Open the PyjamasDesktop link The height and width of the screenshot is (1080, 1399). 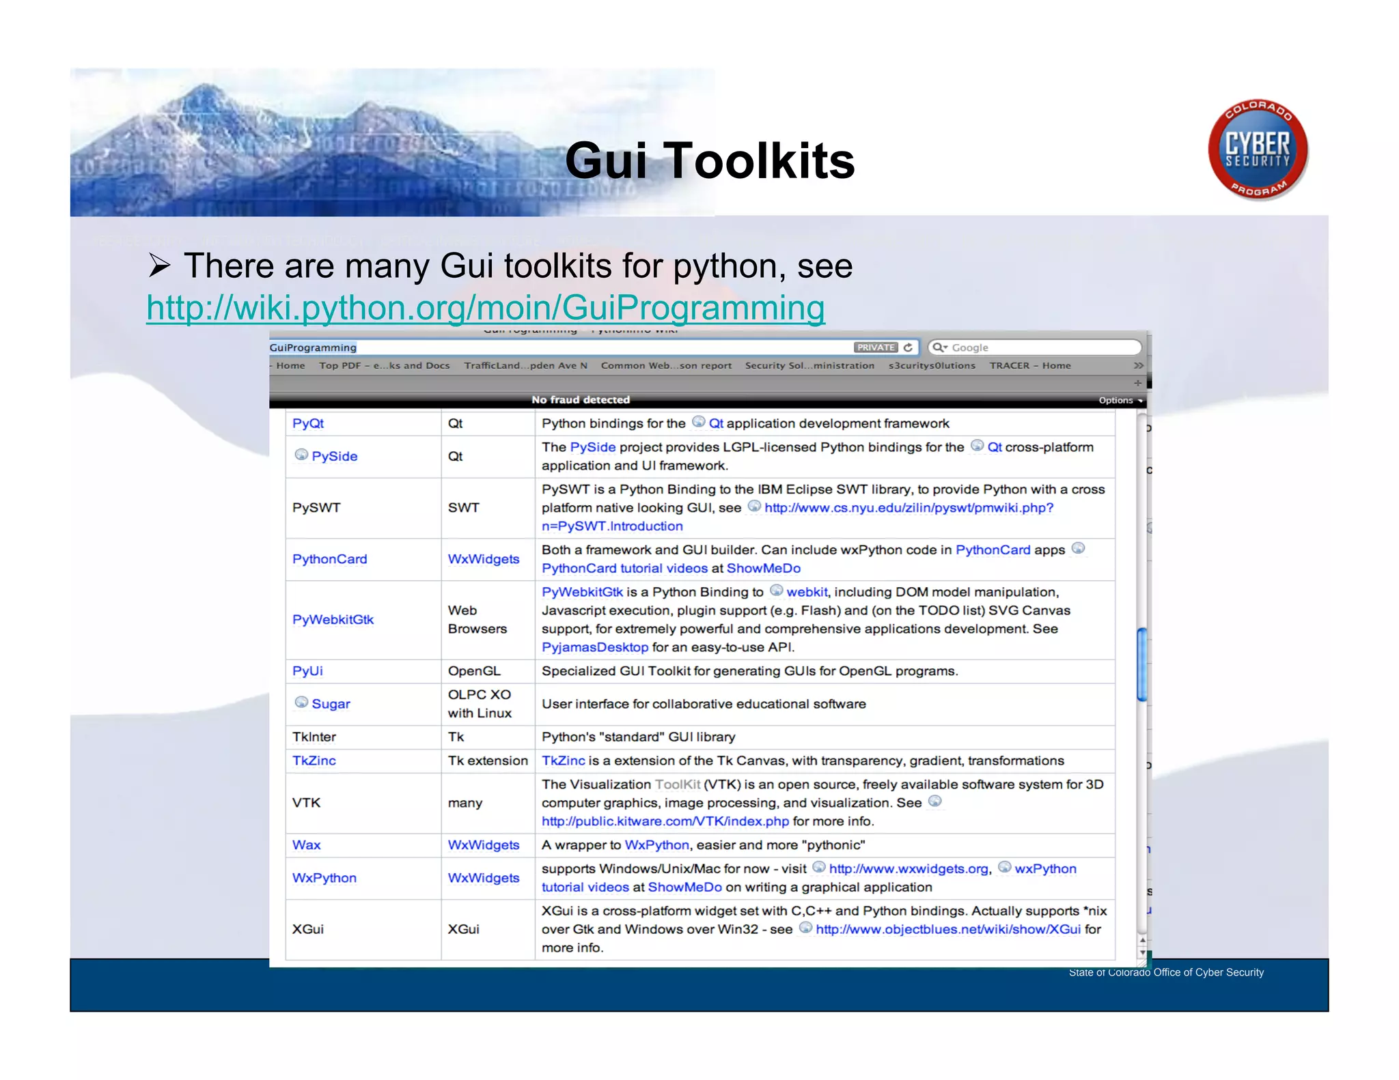595,647
